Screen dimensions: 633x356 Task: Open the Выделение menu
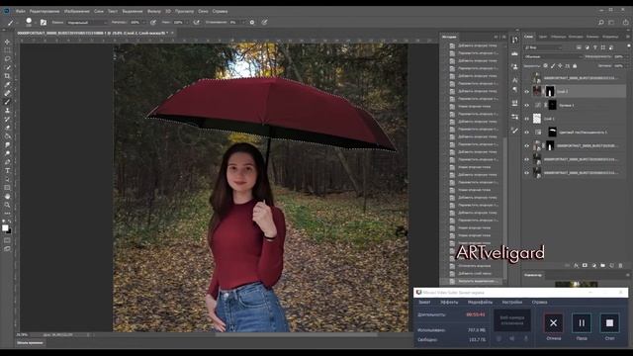pyautogui.click(x=133, y=11)
